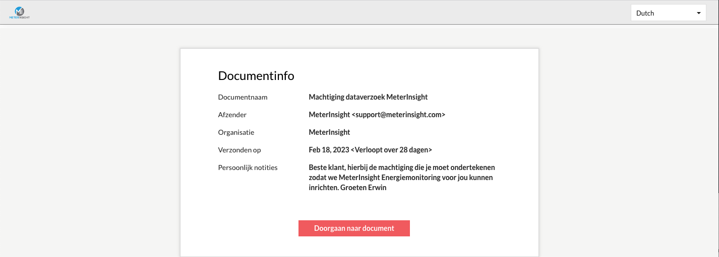Click the Feb 18, 2023 sent date

click(x=328, y=150)
